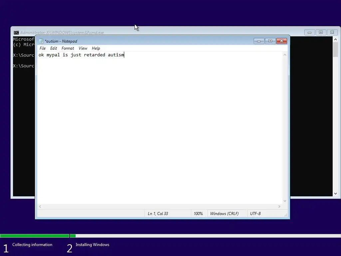Click the Notepad text editing area

160,128
